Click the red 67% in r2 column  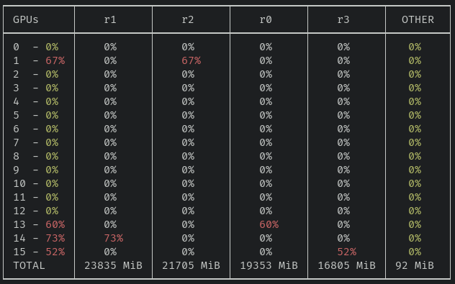coord(192,60)
